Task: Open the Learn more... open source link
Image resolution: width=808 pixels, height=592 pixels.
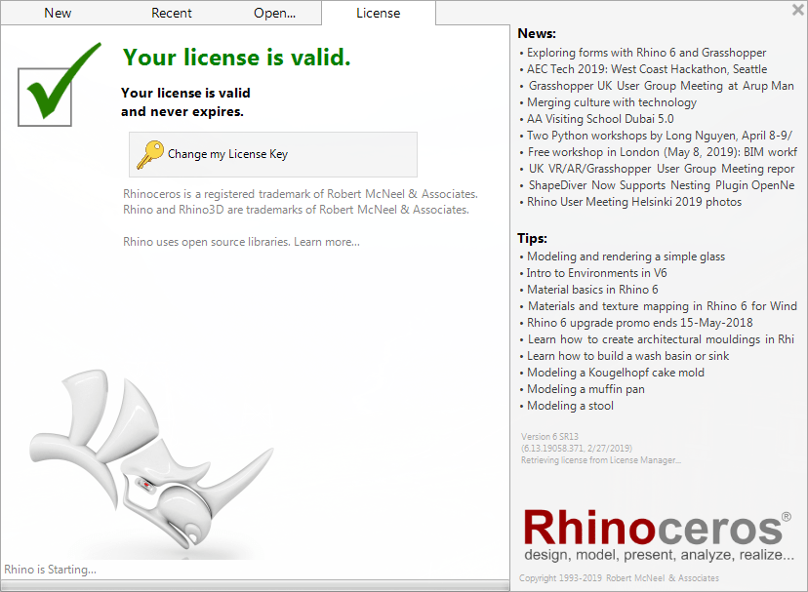Action: (x=327, y=242)
